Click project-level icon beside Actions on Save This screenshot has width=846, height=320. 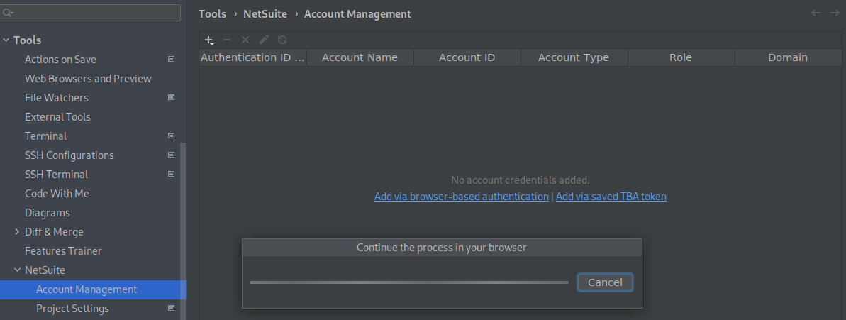tap(171, 59)
